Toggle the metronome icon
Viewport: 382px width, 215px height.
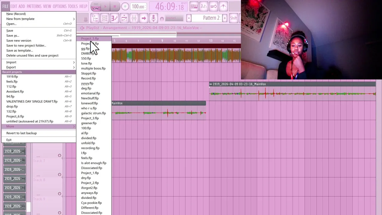click(x=223, y=6)
